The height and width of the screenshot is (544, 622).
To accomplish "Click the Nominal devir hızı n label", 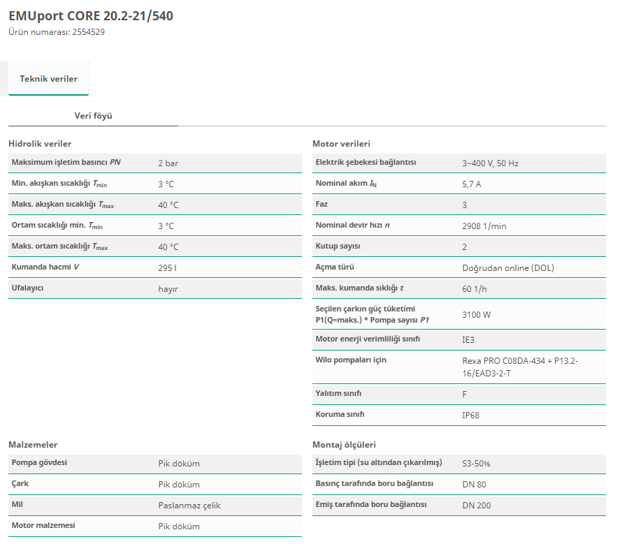I will [353, 225].
